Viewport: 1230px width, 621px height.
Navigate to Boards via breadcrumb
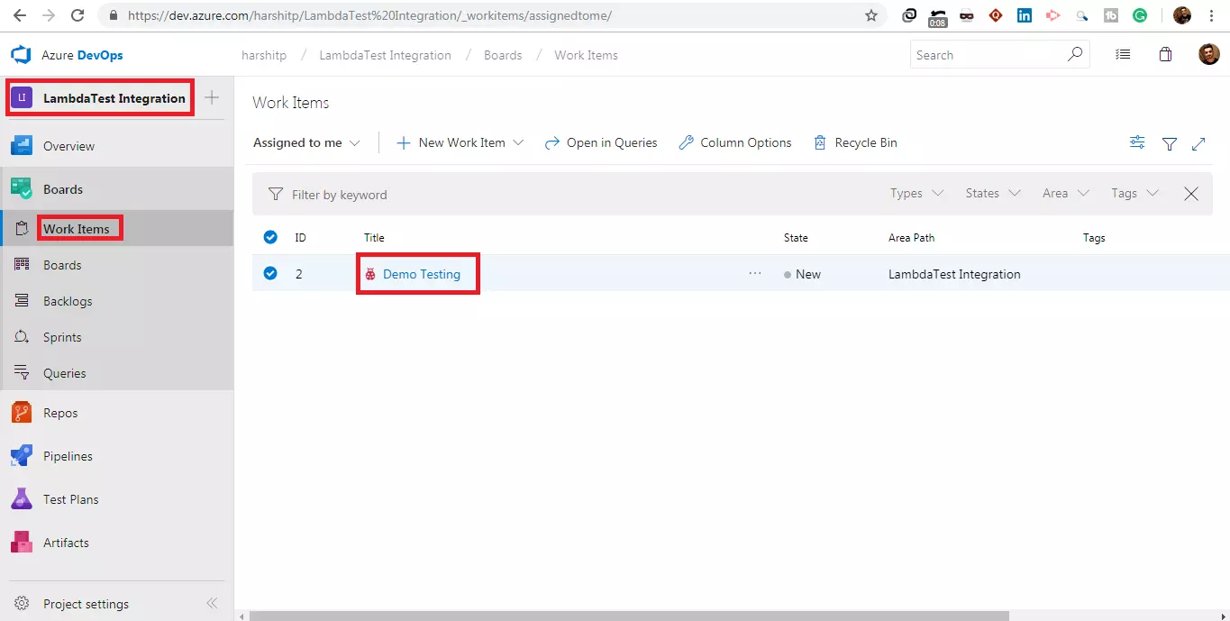(x=502, y=55)
